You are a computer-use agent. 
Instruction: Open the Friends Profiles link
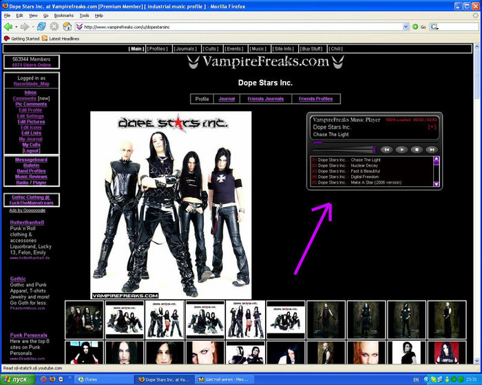pyautogui.click(x=315, y=99)
